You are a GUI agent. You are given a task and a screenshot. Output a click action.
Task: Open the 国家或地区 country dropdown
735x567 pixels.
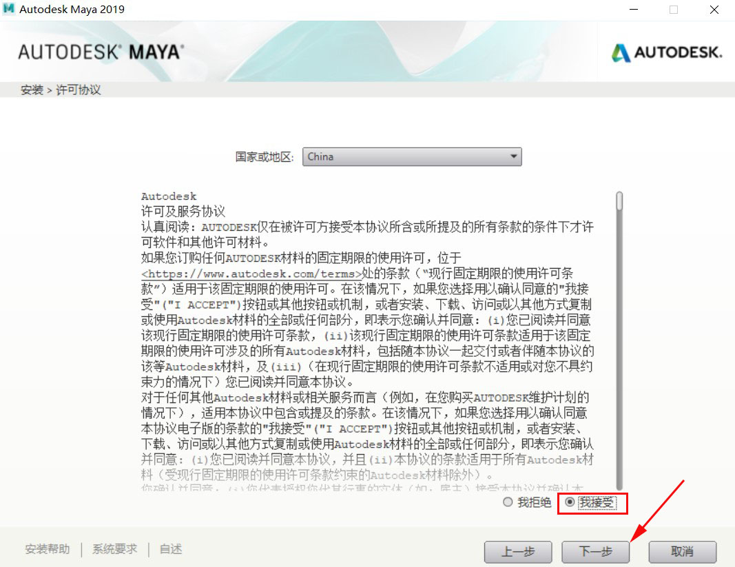[412, 156]
